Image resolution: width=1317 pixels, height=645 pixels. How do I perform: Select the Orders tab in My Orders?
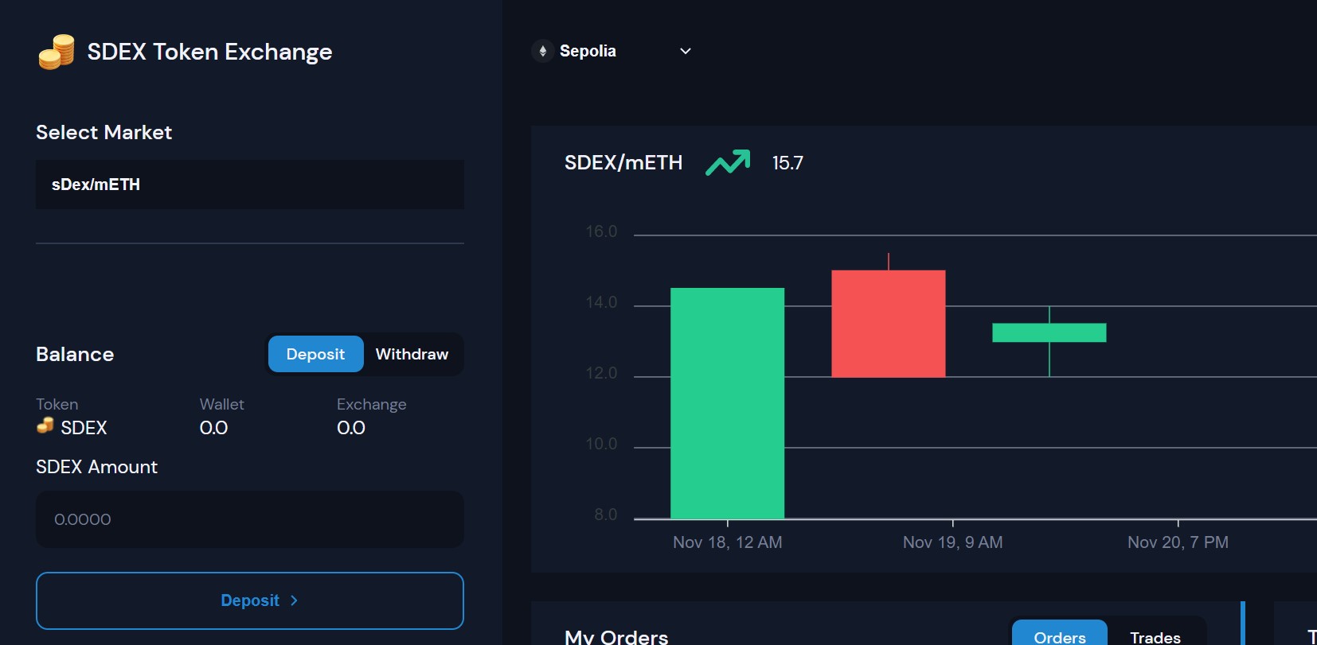click(1059, 636)
